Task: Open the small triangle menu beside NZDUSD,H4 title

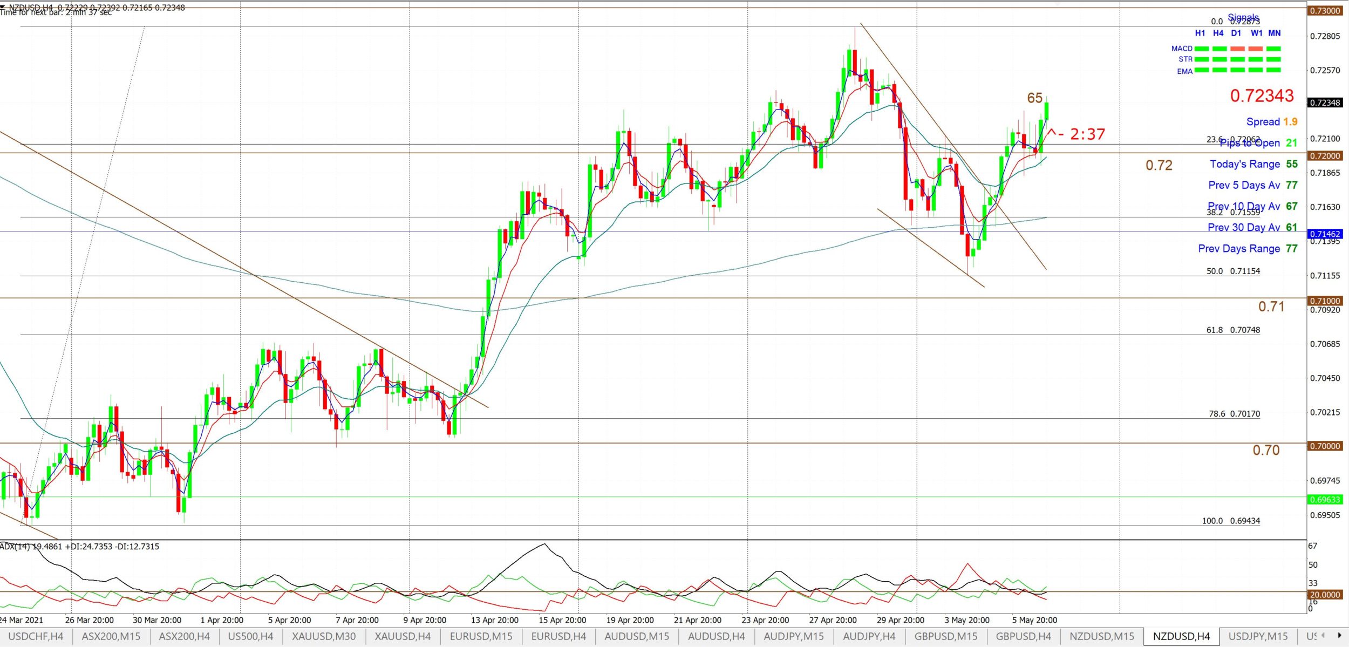Action: point(3,8)
